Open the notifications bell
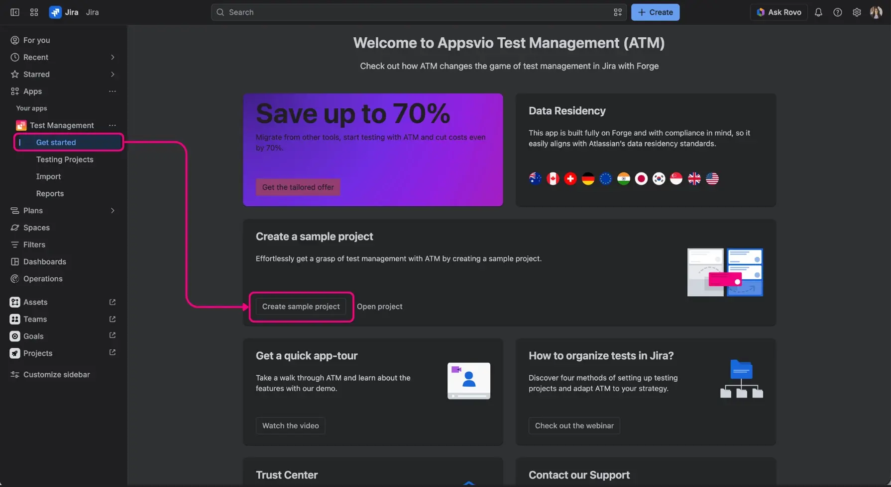The width and height of the screenshot is (891, 487). pyautogui.click(x=818, y=12)
